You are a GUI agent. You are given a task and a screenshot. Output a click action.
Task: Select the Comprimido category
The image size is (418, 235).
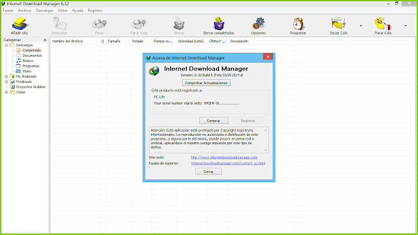point(31,50)
